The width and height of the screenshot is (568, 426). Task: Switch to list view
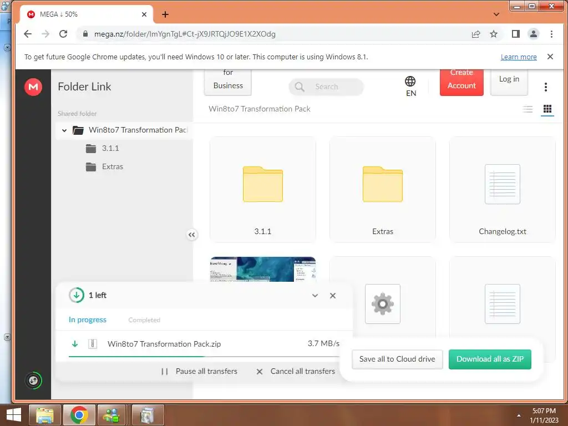[x=528, y=109]
